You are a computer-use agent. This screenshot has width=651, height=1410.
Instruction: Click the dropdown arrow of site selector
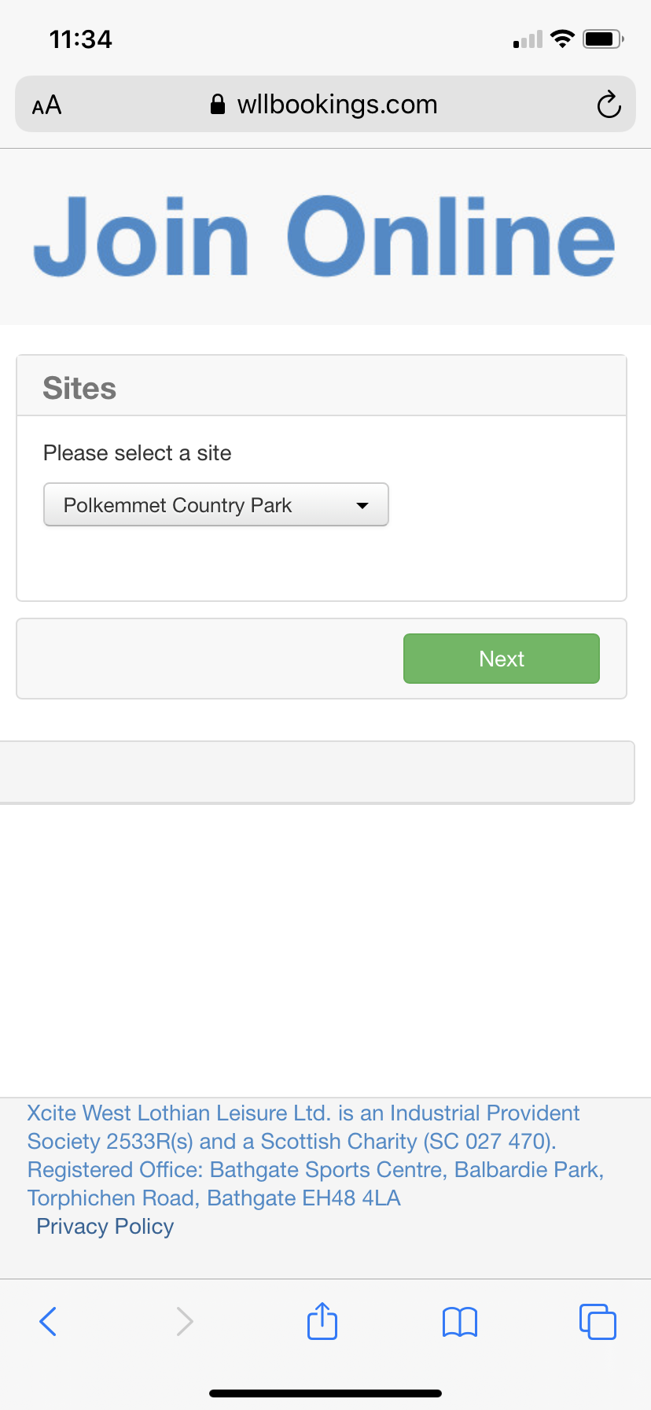point(362,505)
